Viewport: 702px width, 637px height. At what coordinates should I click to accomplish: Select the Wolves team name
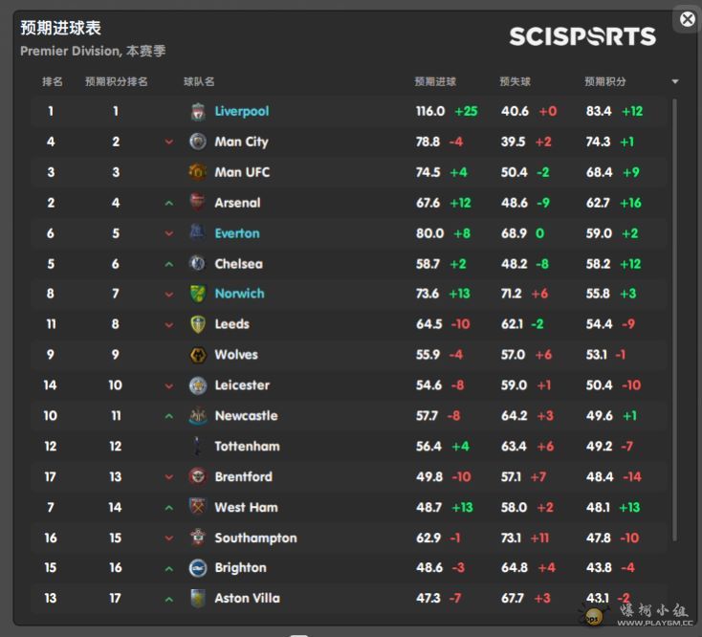pos(236,355)
